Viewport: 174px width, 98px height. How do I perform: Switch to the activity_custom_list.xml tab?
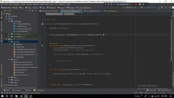(49, 11)
